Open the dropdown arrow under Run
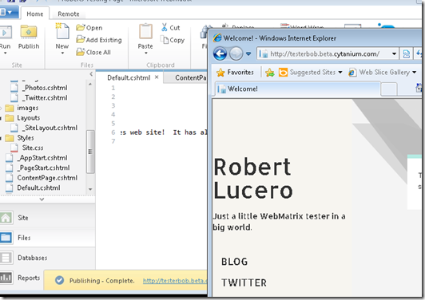 (x=5, y=53)
